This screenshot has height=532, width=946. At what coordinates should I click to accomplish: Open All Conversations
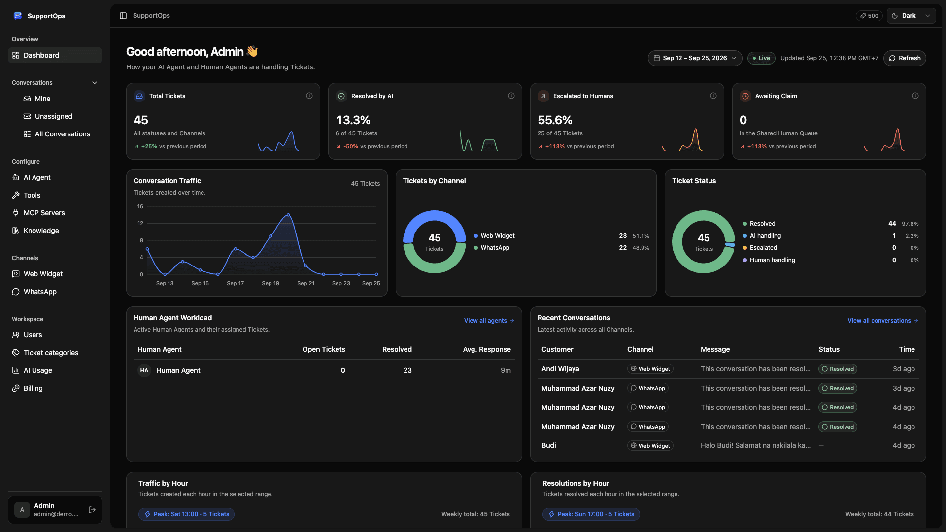click(x=60, y=134)
